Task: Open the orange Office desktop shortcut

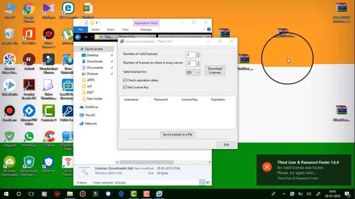Action: click(29, 36)
